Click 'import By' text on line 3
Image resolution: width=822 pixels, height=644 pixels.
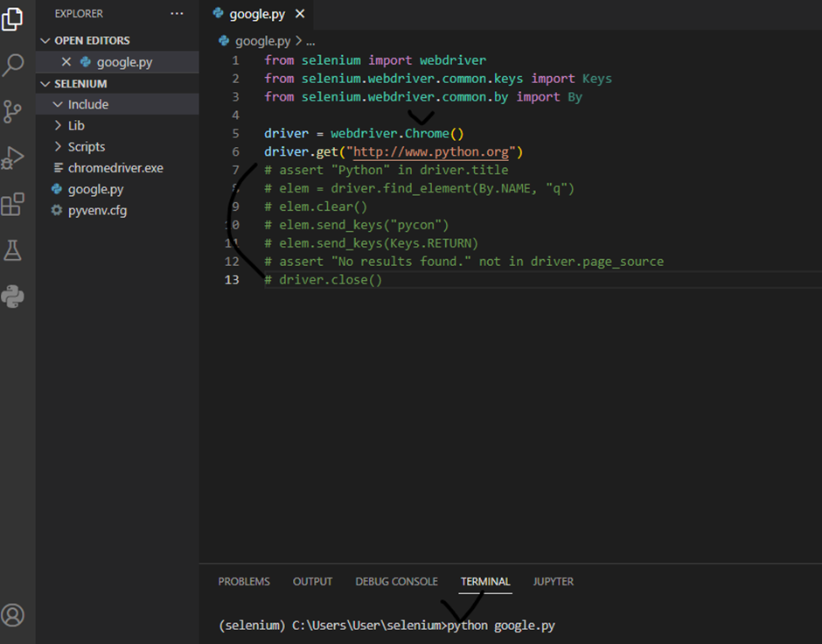(549, 97)
